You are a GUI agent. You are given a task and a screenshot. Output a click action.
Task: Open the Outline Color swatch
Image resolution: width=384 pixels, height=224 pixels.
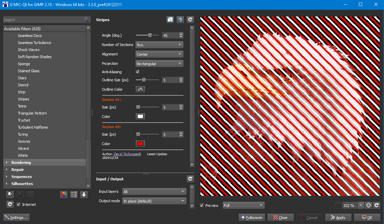coord(140,89)
